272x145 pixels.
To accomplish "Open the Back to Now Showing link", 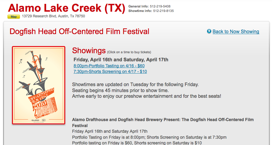I will pyautogui.click(x=236, y=31).
